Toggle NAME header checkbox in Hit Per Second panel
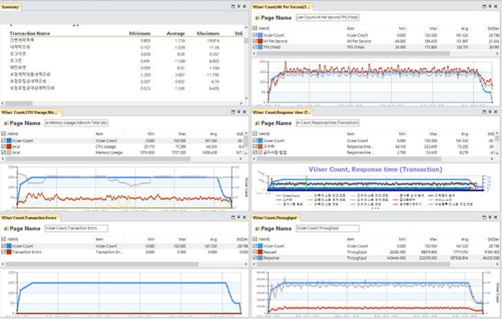Viewport: 502px width, 319px height. (x=255, y=29)
